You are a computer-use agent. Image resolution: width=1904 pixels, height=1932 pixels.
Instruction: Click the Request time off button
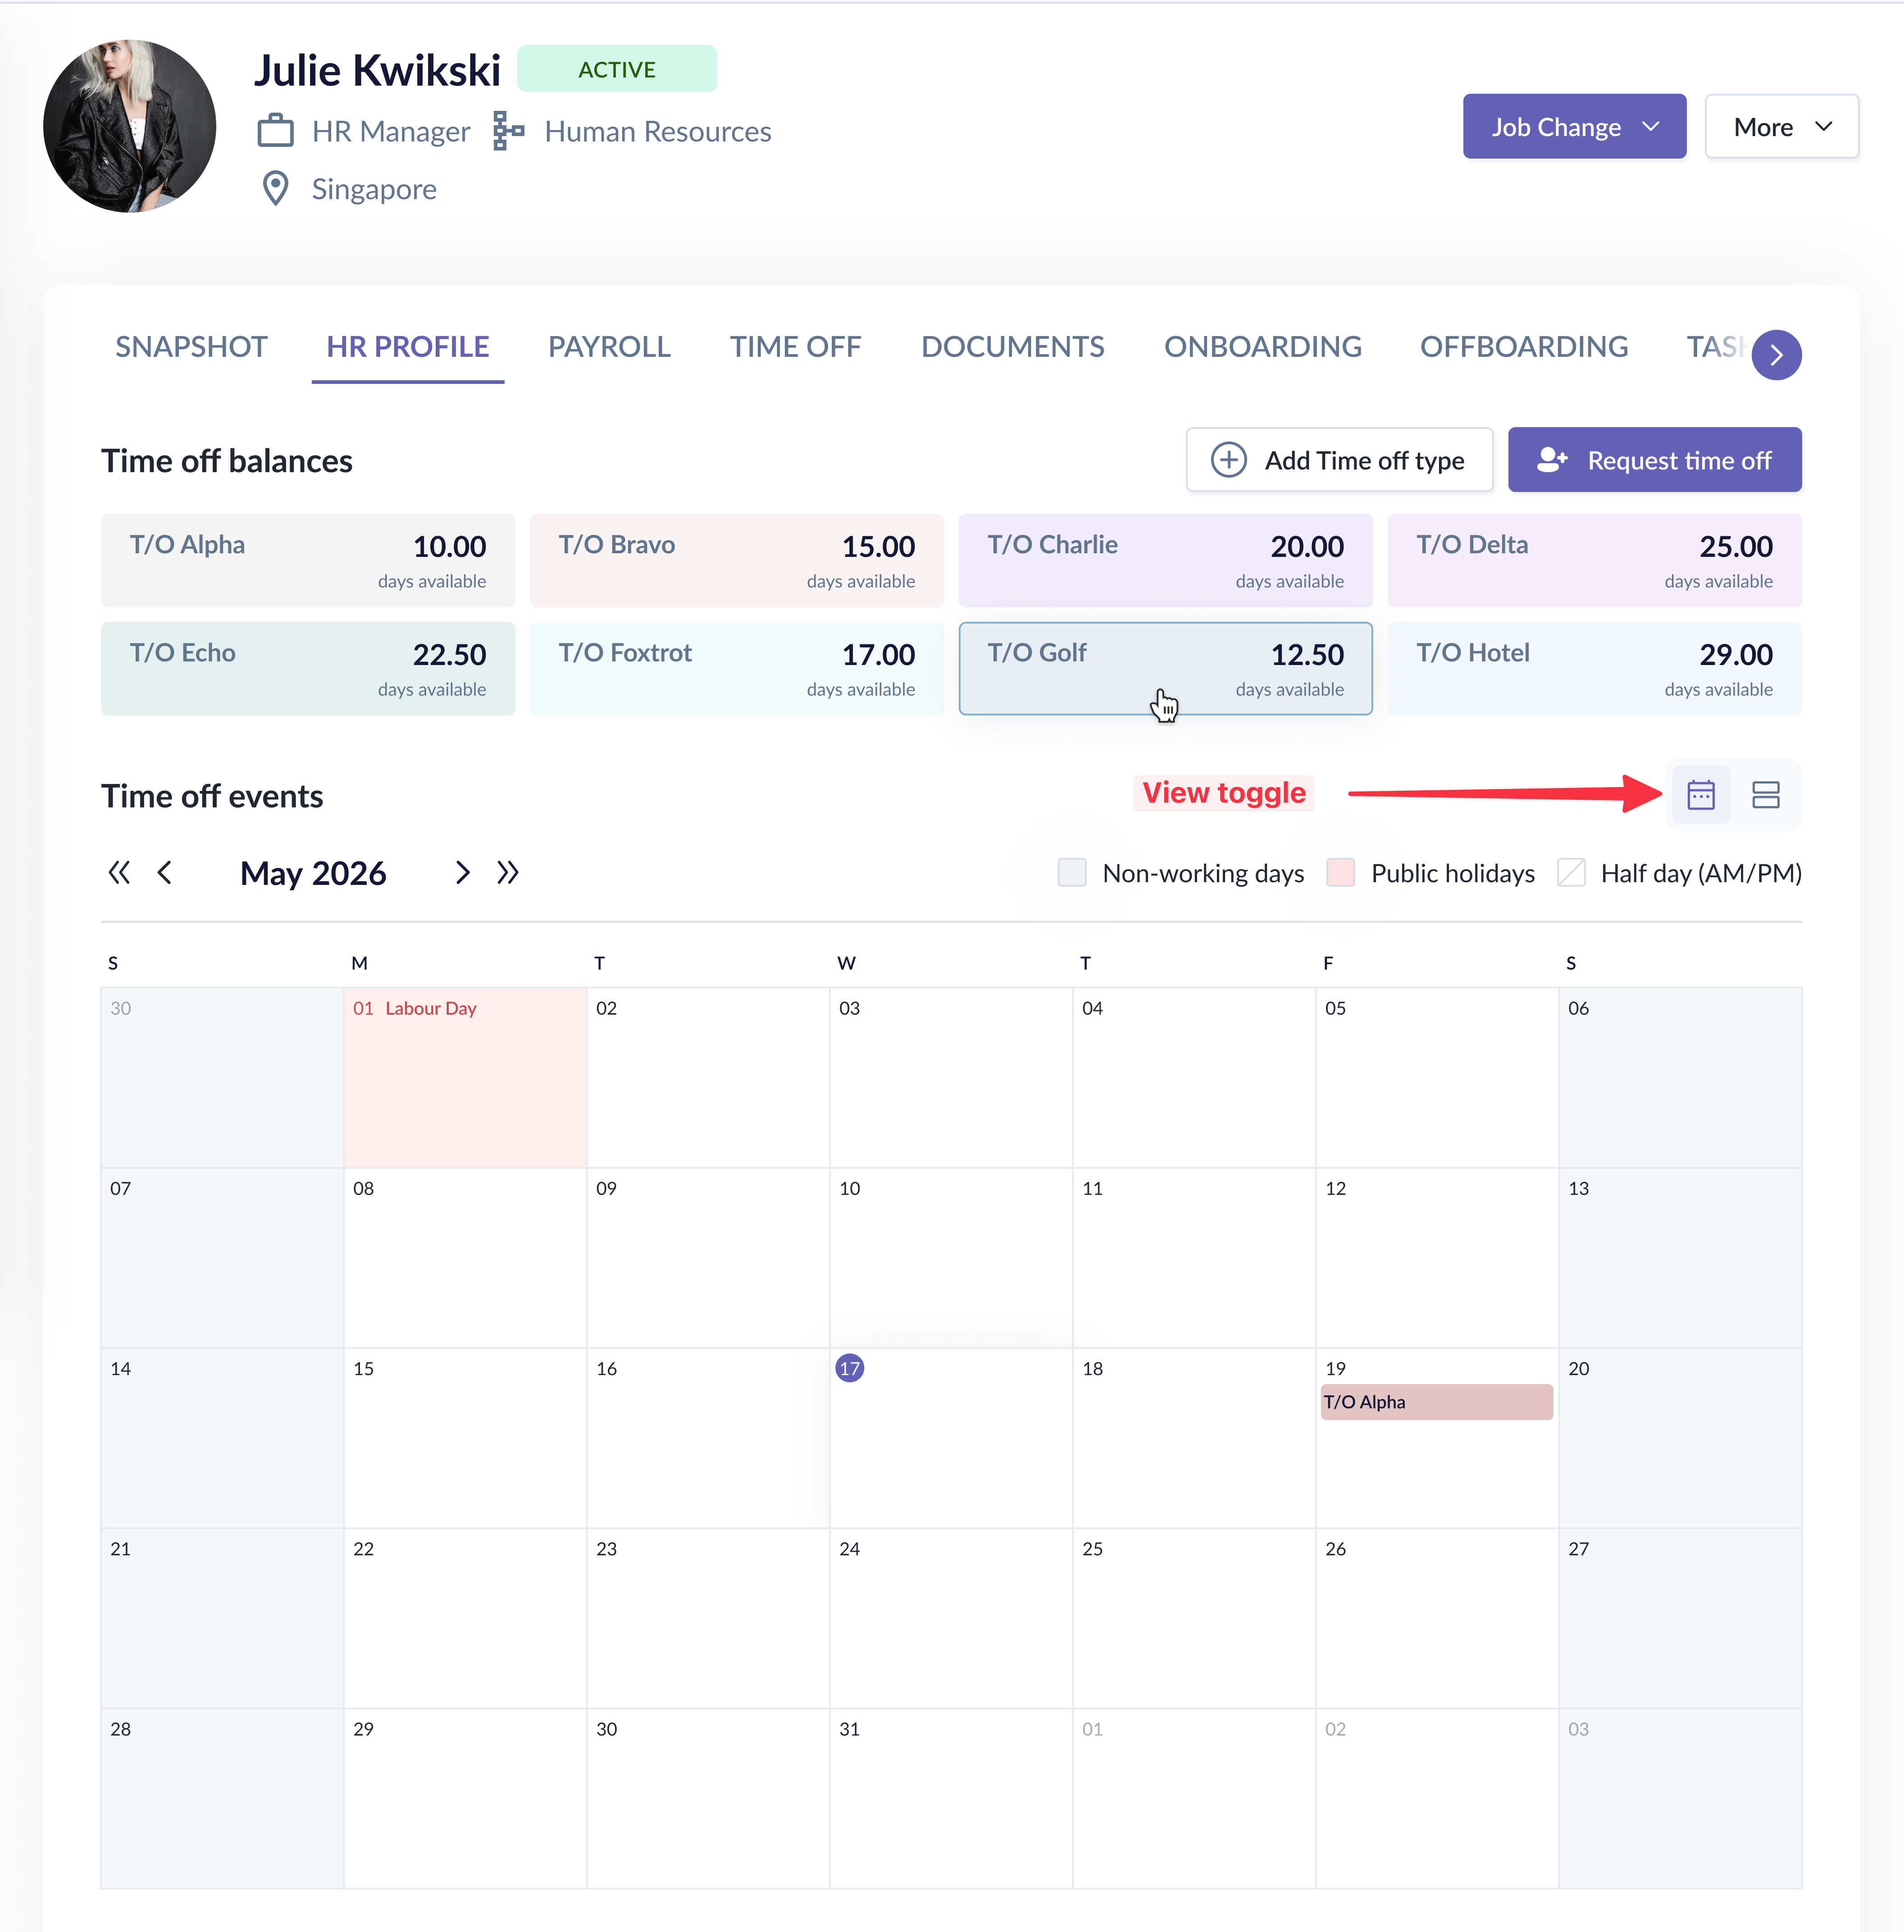click(1654, 460)
